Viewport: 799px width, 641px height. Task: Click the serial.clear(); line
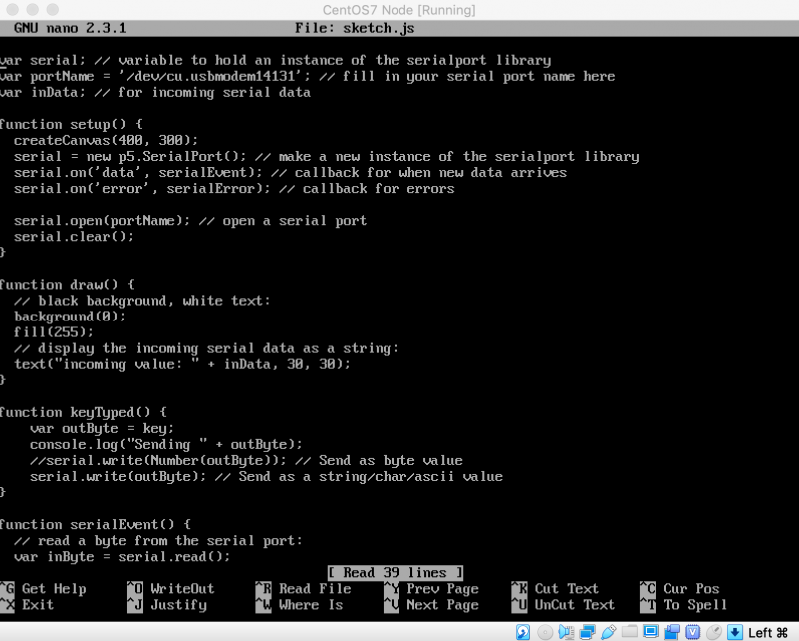pyautogui.click(x=74, y=237)
